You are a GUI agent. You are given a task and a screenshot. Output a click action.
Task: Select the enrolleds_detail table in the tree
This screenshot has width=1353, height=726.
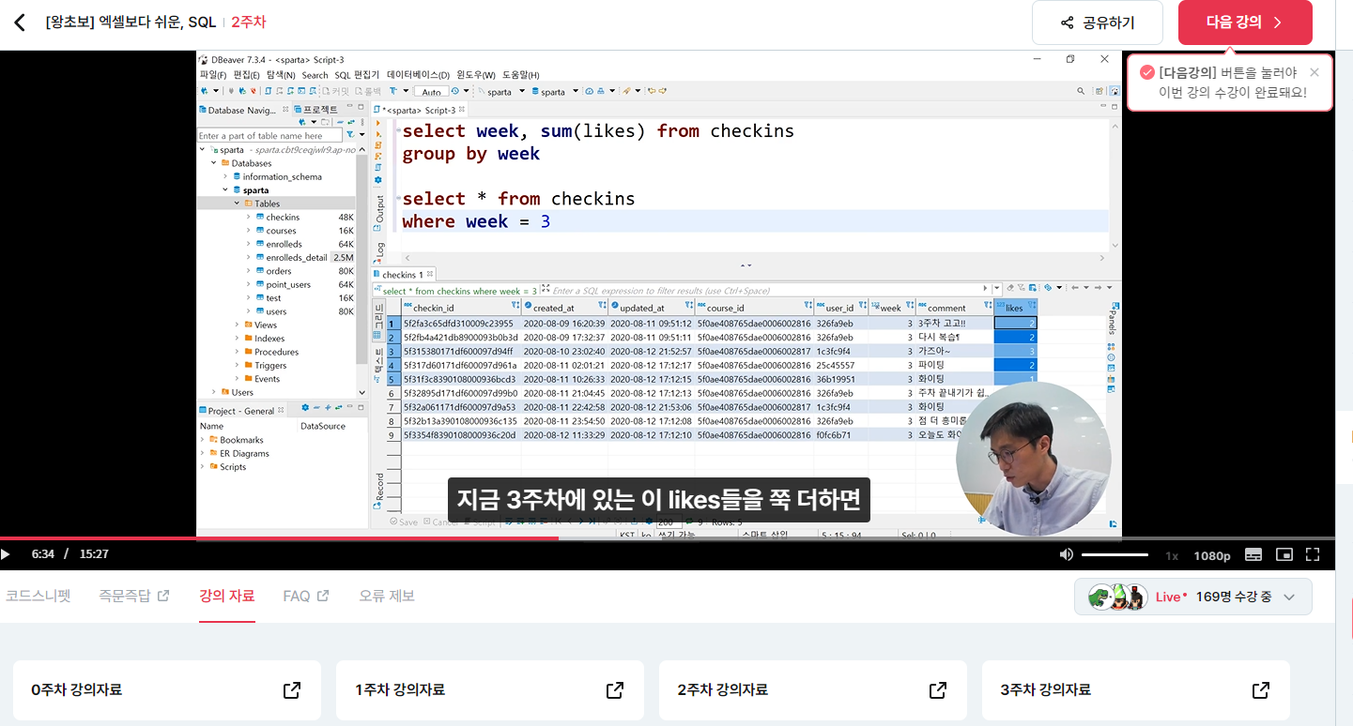tap(296, 257)
